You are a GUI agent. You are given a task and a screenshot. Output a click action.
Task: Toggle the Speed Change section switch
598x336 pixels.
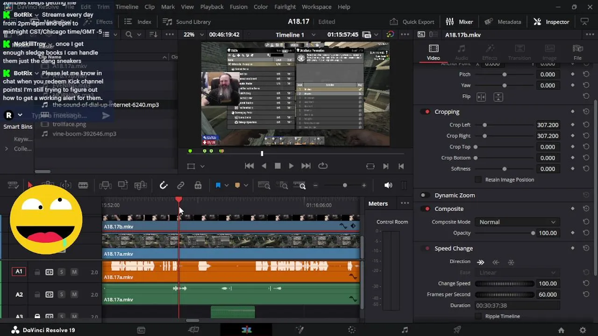click(x=426, y=249)
